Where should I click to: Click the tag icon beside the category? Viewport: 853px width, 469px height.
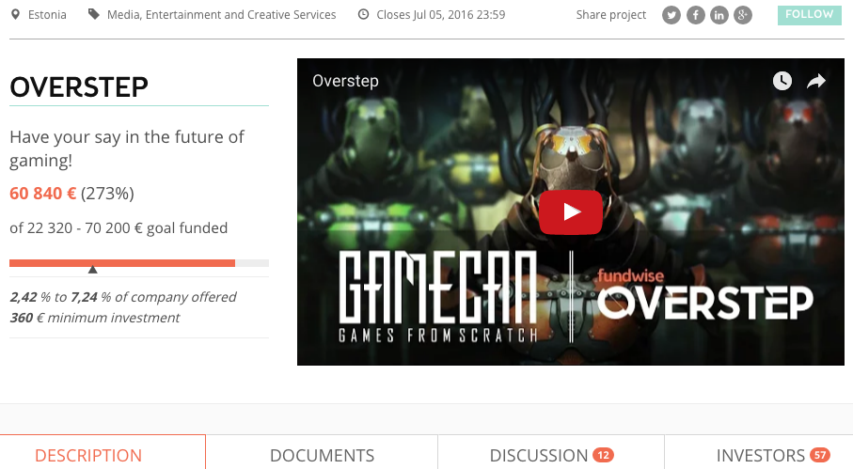93,14
